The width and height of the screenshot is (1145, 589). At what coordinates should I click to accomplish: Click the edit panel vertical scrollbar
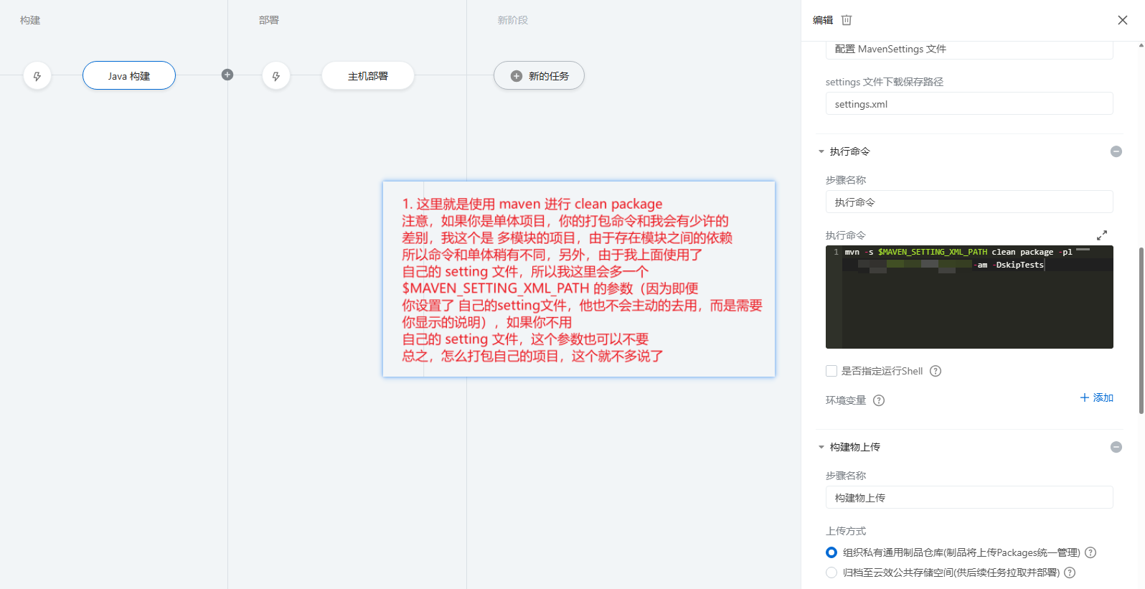(x=1141, y=330)
